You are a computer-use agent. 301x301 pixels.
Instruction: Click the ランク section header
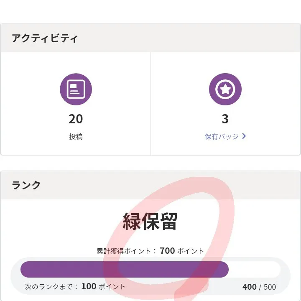[26, 185]
